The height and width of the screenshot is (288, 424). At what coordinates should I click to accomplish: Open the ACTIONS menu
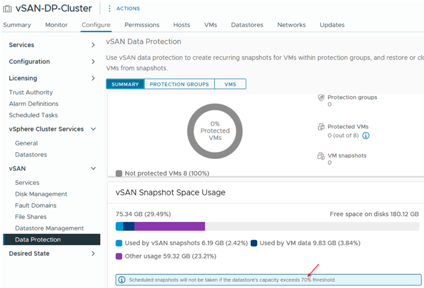128,9
